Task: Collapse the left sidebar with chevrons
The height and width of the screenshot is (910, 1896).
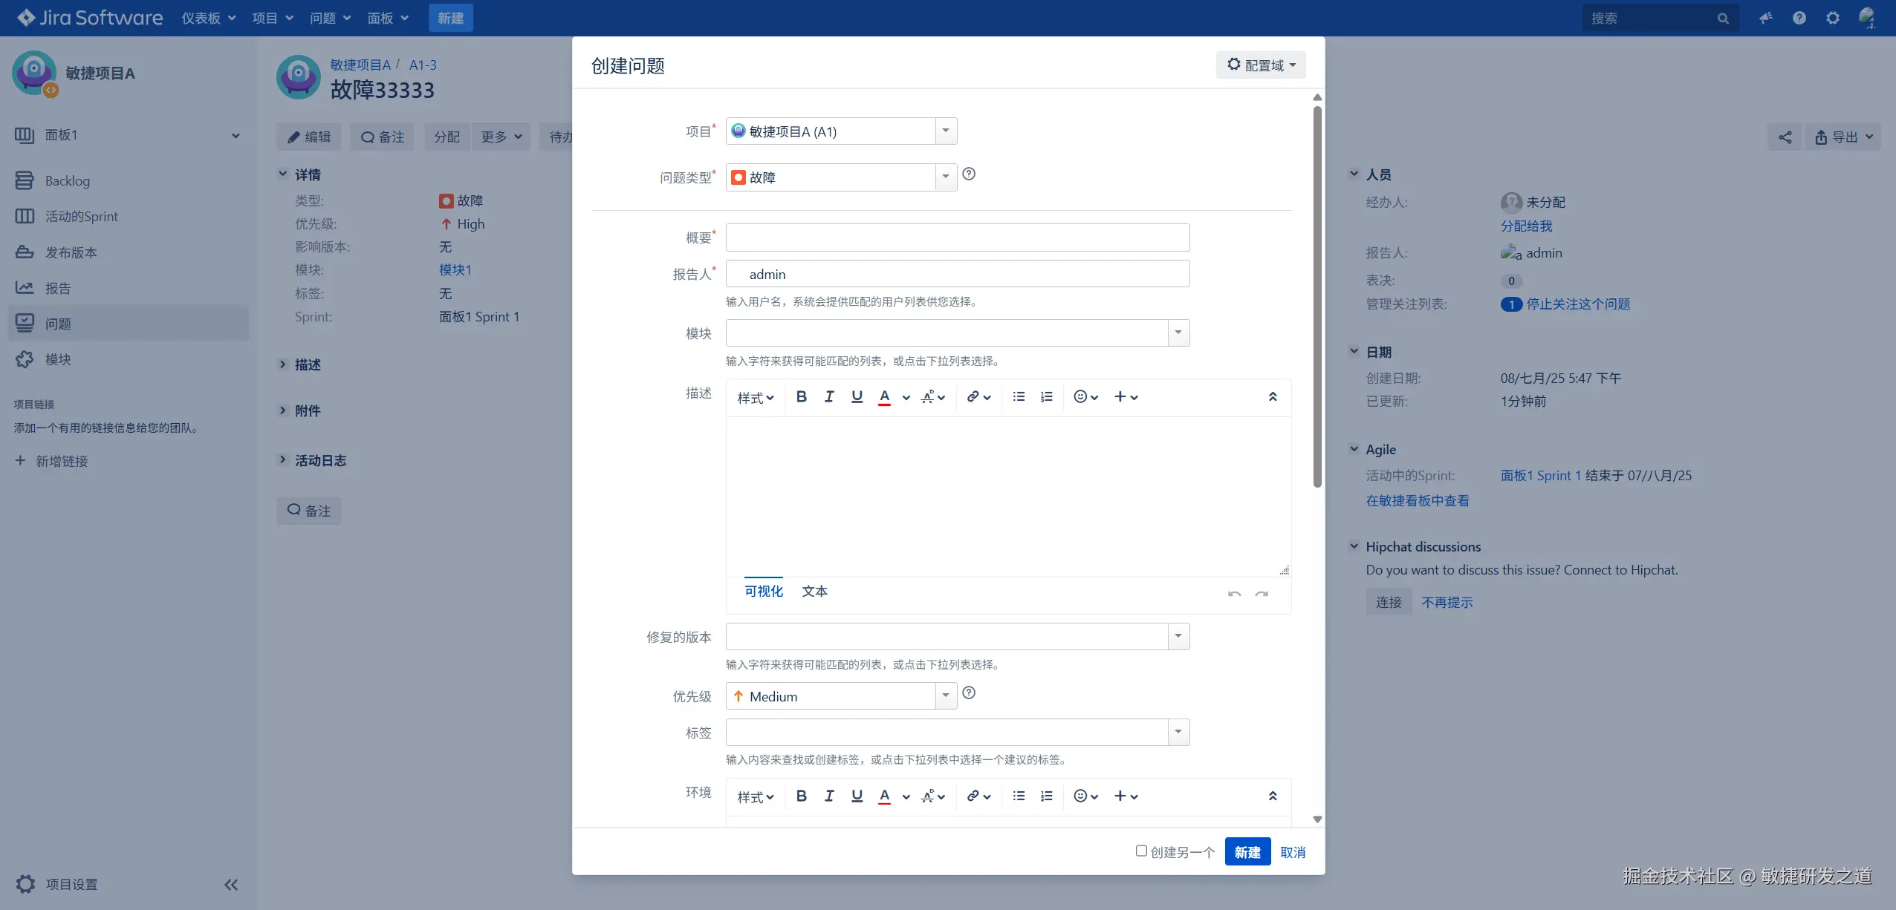Action: click(231, 884)
